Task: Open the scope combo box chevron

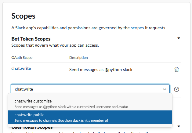Action: pos(165,89)
